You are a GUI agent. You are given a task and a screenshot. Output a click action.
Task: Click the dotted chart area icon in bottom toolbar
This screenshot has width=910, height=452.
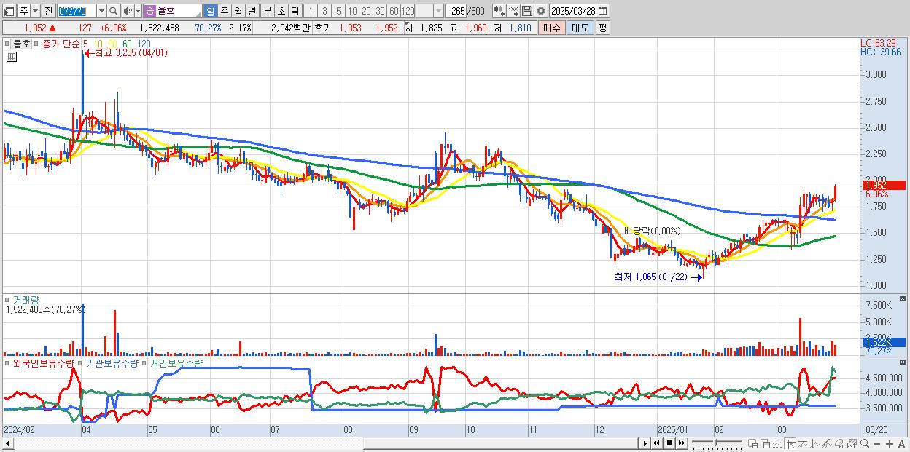777,443
